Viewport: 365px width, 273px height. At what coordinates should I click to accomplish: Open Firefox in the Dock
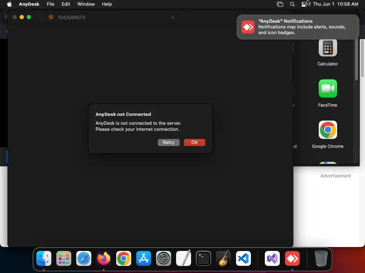pyautogui.click(x=104, y=258)
